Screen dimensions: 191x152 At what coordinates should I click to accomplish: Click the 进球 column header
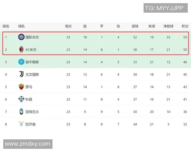(x=135, y=26)
